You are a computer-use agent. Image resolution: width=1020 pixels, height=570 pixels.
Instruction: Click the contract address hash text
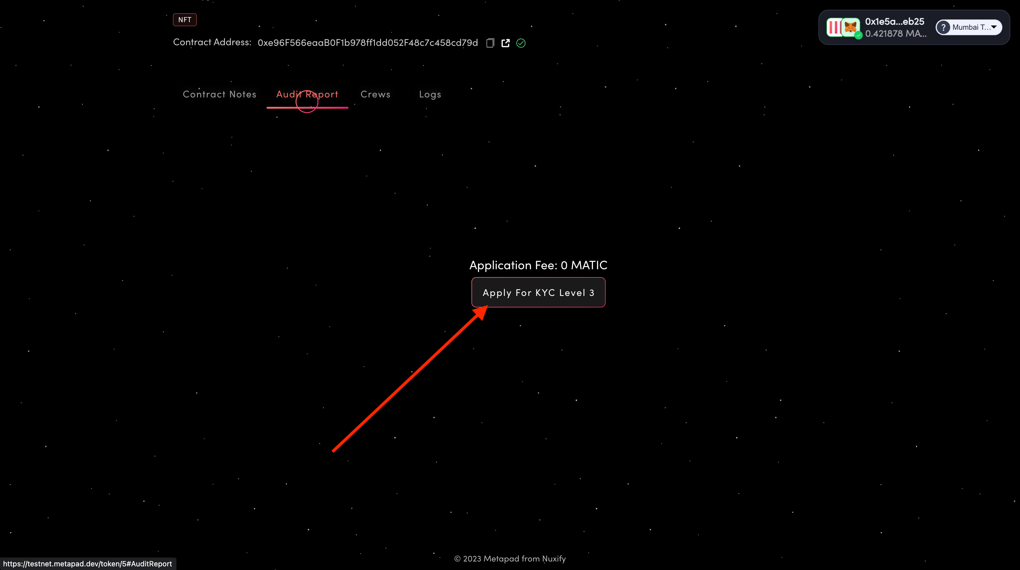(x=367, y=43)
